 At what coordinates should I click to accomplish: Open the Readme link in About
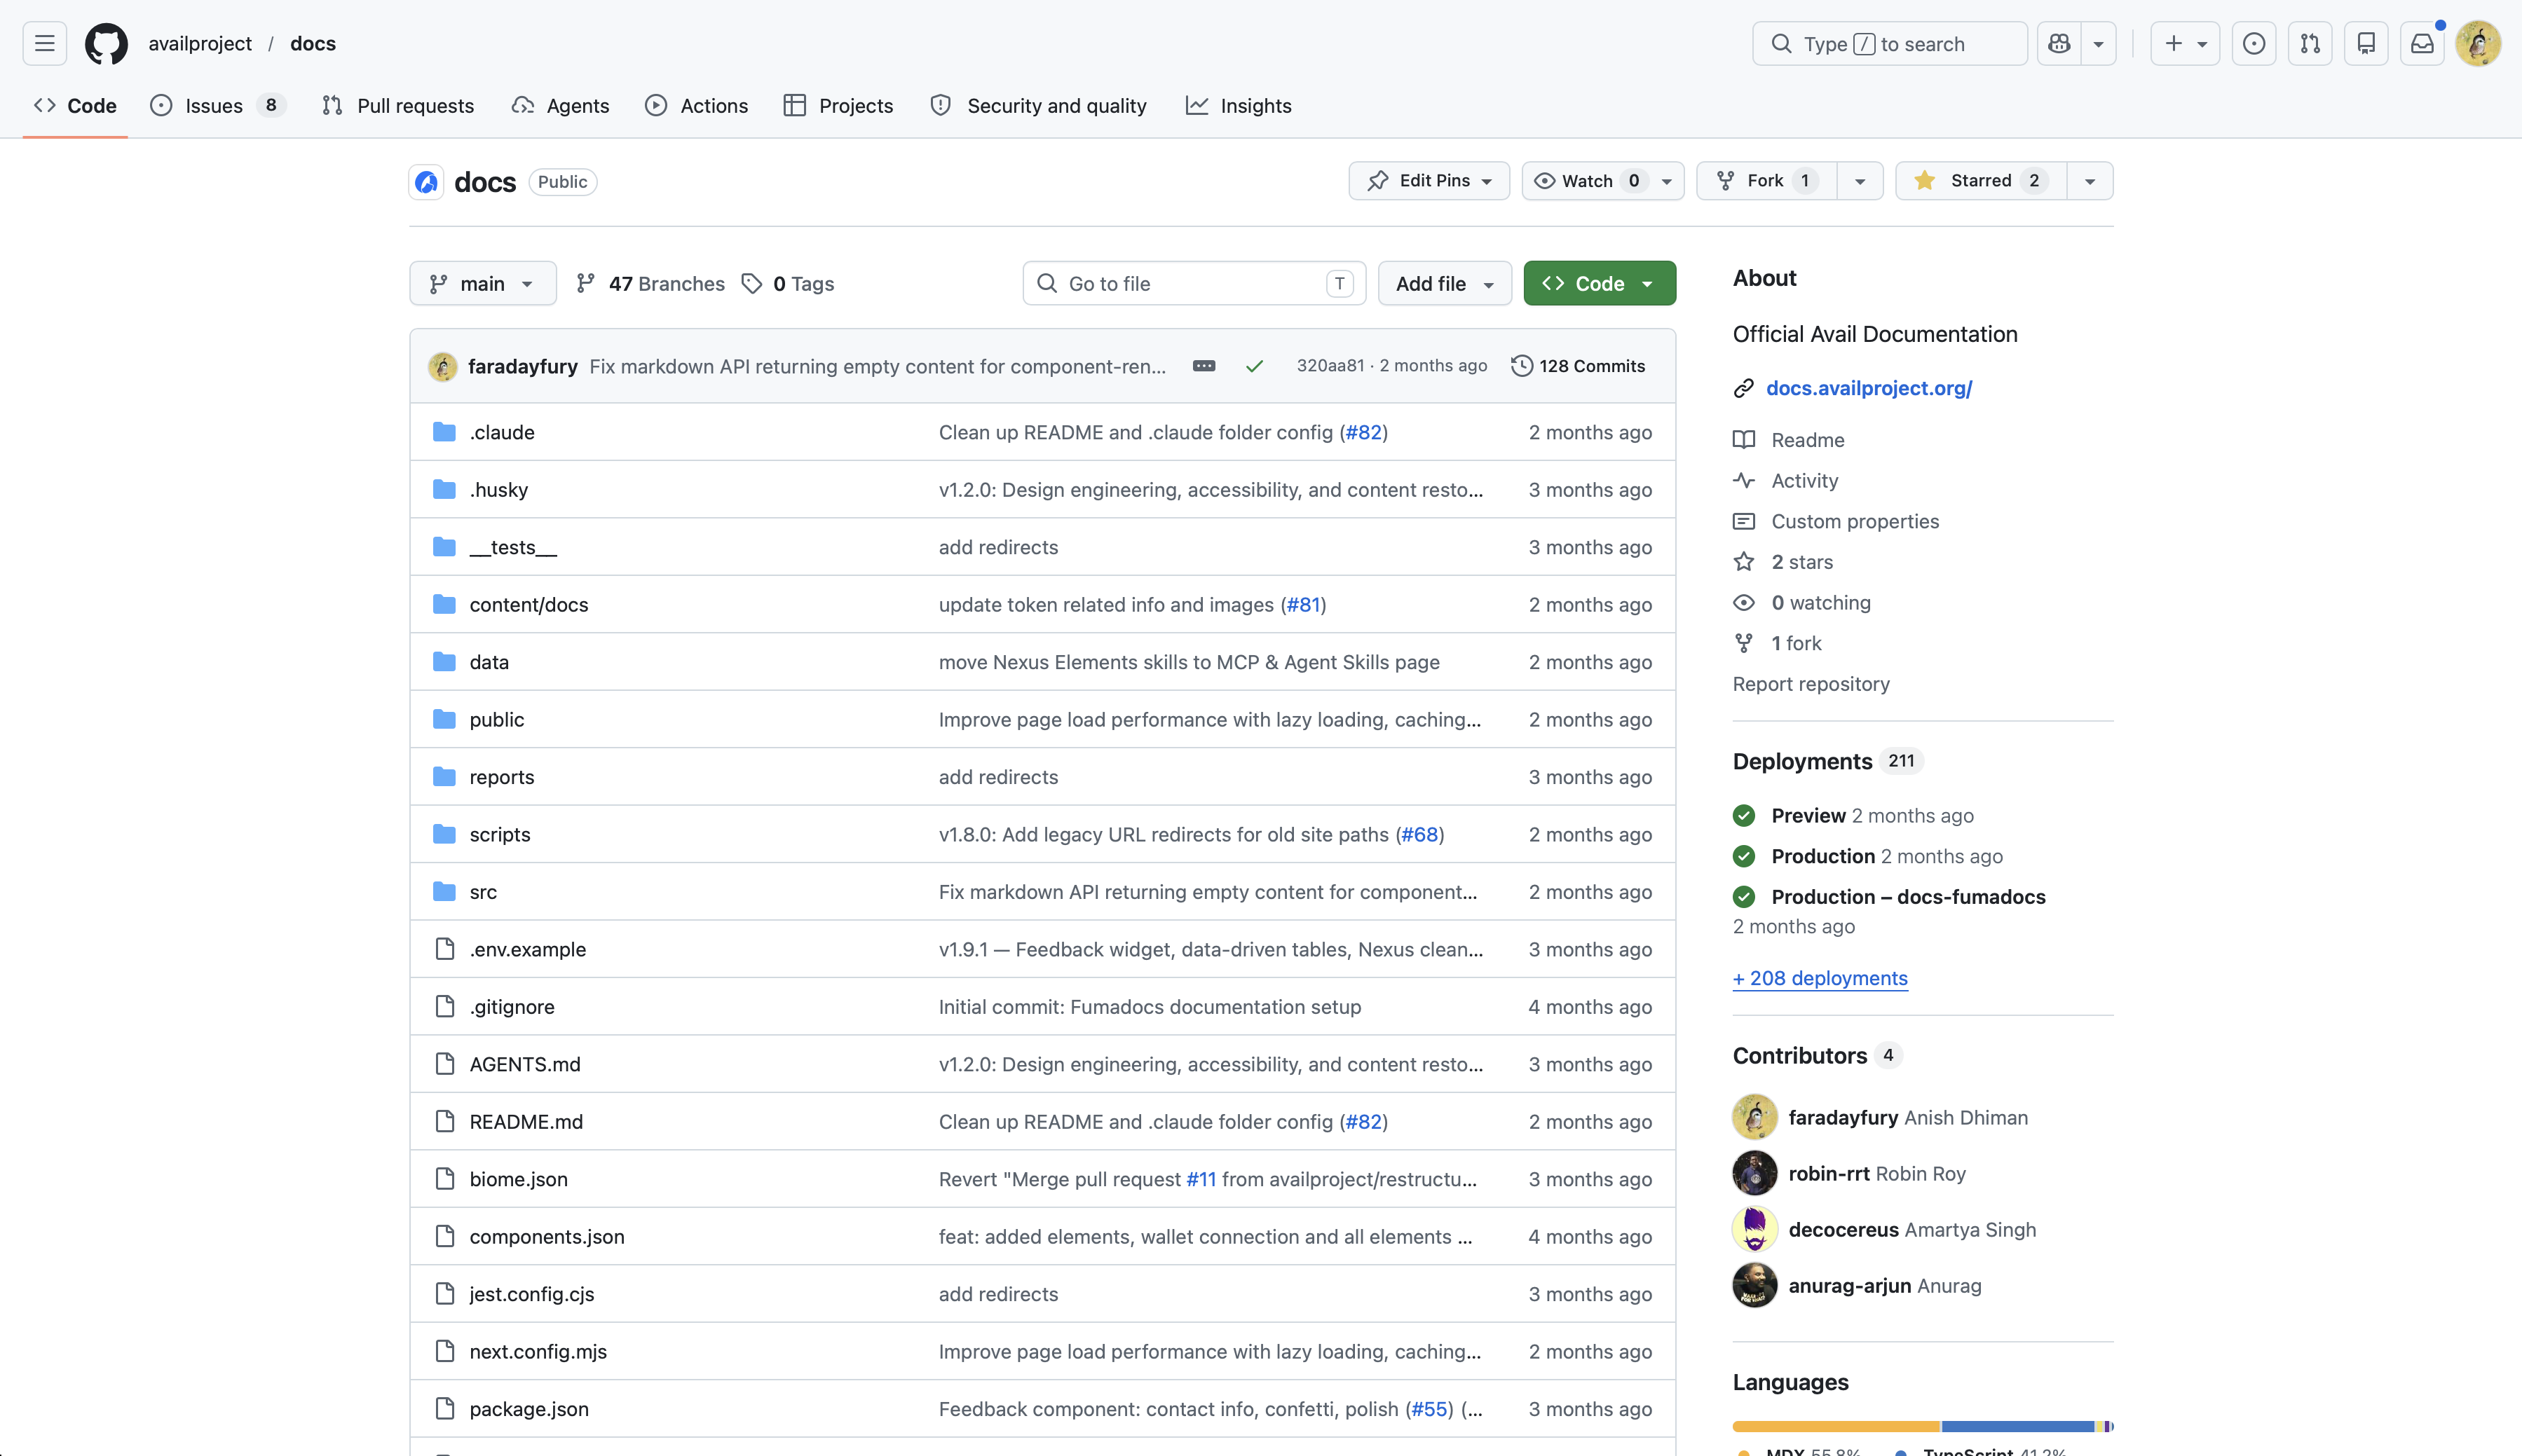pyautogui.click(x=1808, y=440)
